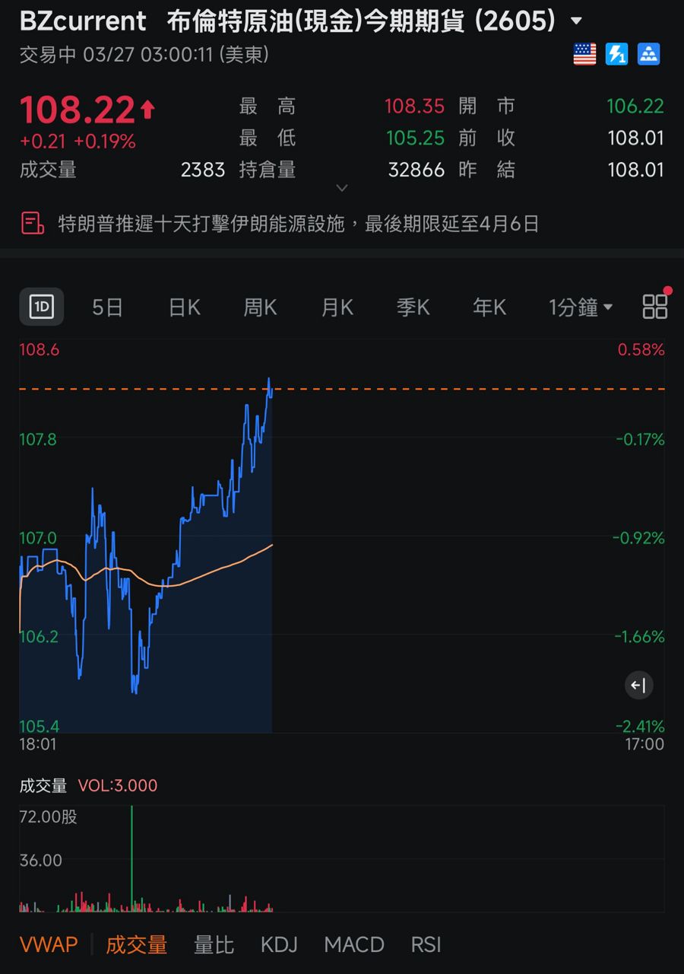Viewport: 684px width, 974px height.
Task: Toggle the VWAP indicator
Action: pos(49,944)
